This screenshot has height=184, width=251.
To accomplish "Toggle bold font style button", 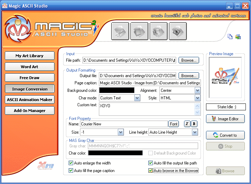I will click(x=194, y=124).
